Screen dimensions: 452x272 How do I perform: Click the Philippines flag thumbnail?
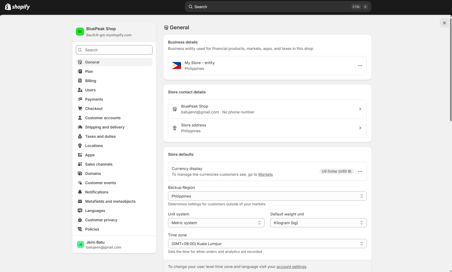(176, 66)
